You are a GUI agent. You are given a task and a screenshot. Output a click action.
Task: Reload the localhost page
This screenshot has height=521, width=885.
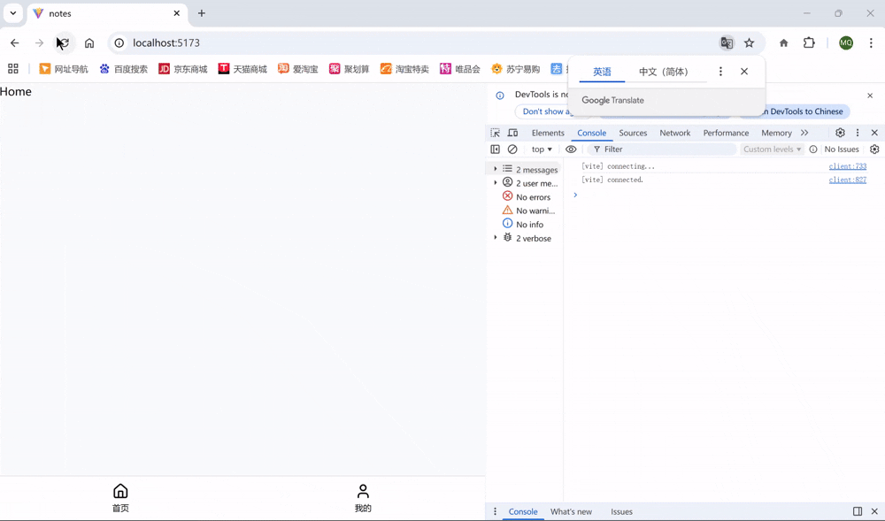[63, 42]
